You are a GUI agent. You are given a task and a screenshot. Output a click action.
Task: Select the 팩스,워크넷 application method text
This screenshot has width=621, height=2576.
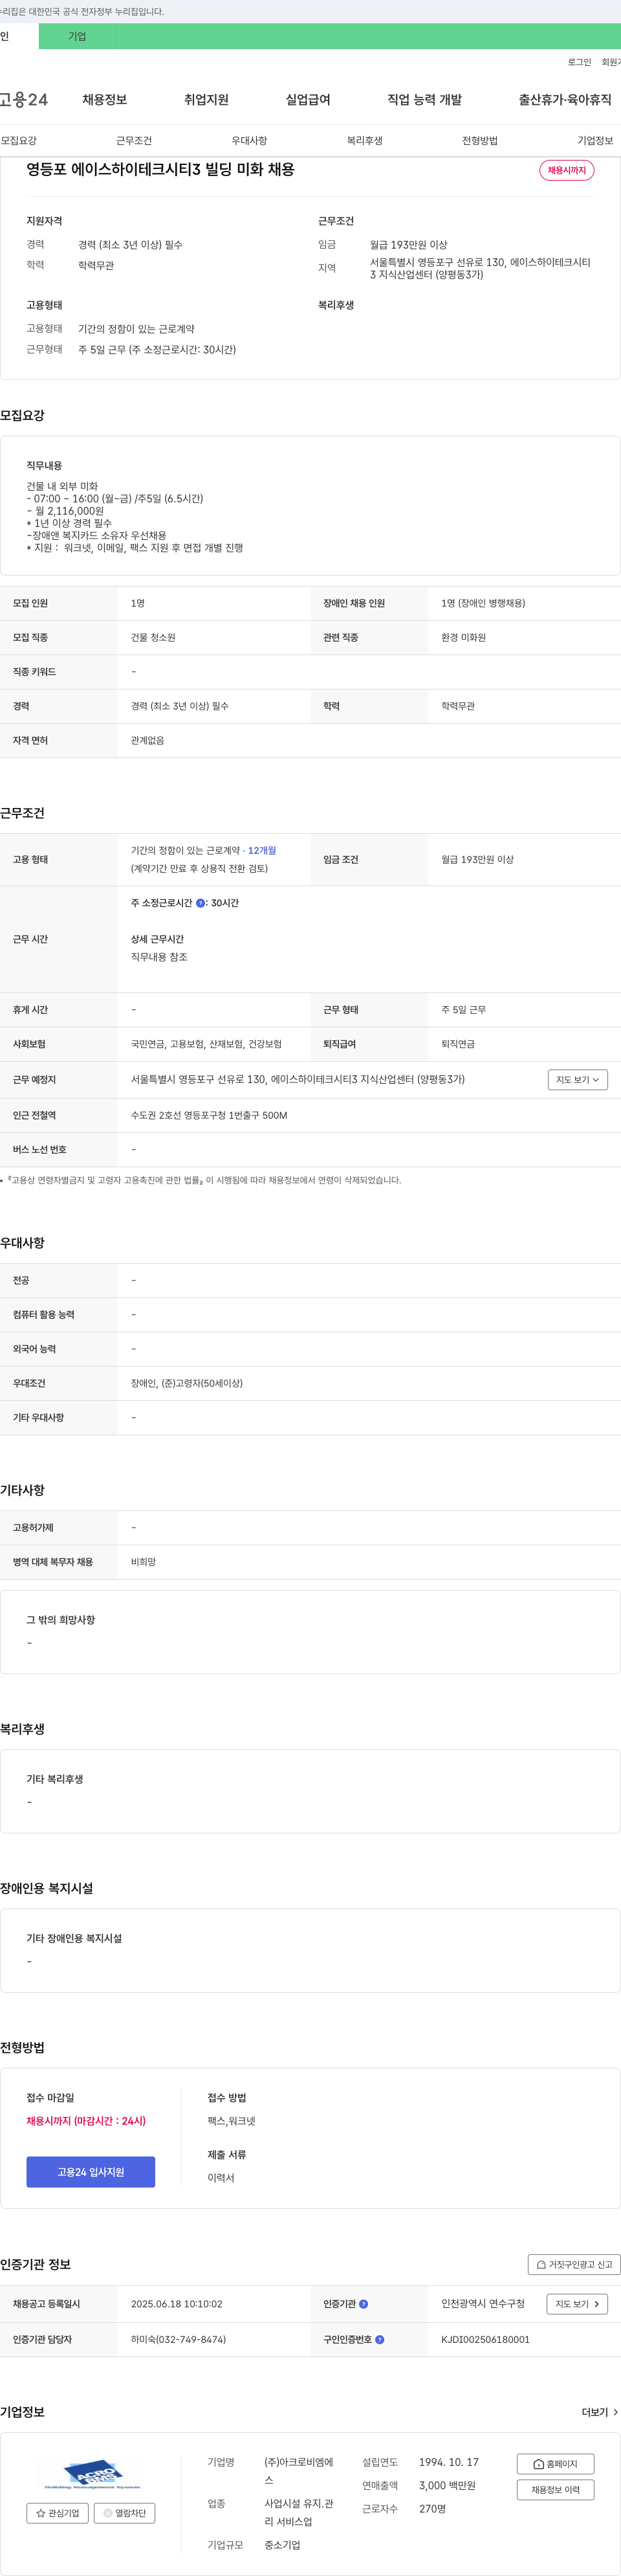pos(232,2121)
